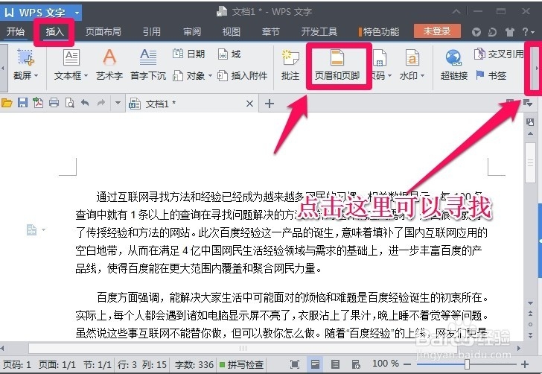Insert a 书签 bookmark
The width and height of the screenshot is (542, 374).
491,75
